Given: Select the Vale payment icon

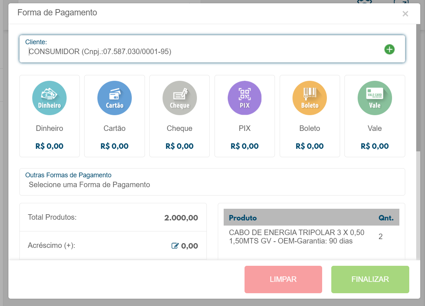Looking at the screenshot, I should (x=374, y=98).
